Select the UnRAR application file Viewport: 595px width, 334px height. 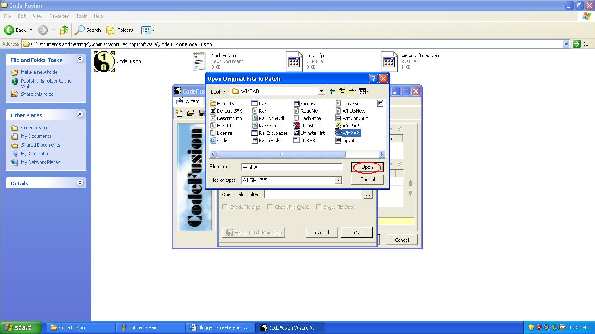[304, 140]
